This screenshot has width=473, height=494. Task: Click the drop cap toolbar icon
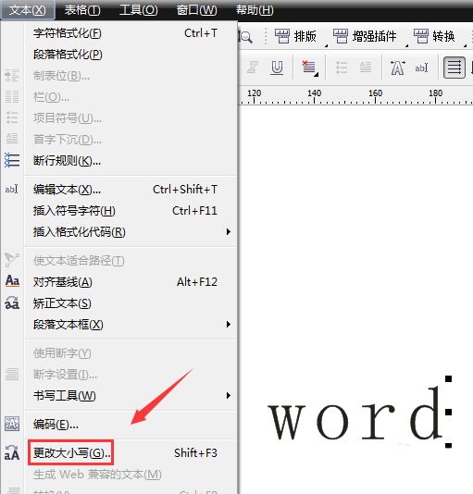tap(366, 68)
